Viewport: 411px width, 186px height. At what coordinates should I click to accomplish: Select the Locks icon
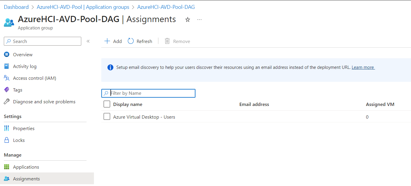6,140
